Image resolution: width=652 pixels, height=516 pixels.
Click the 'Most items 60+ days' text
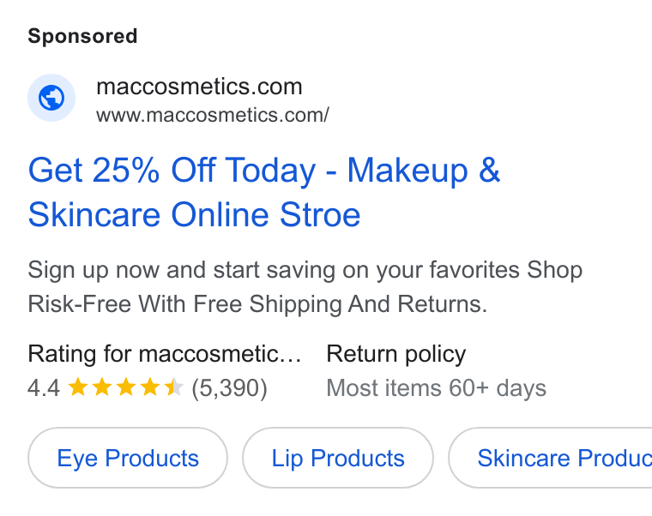pyautogui.click(x=436, y=388)
